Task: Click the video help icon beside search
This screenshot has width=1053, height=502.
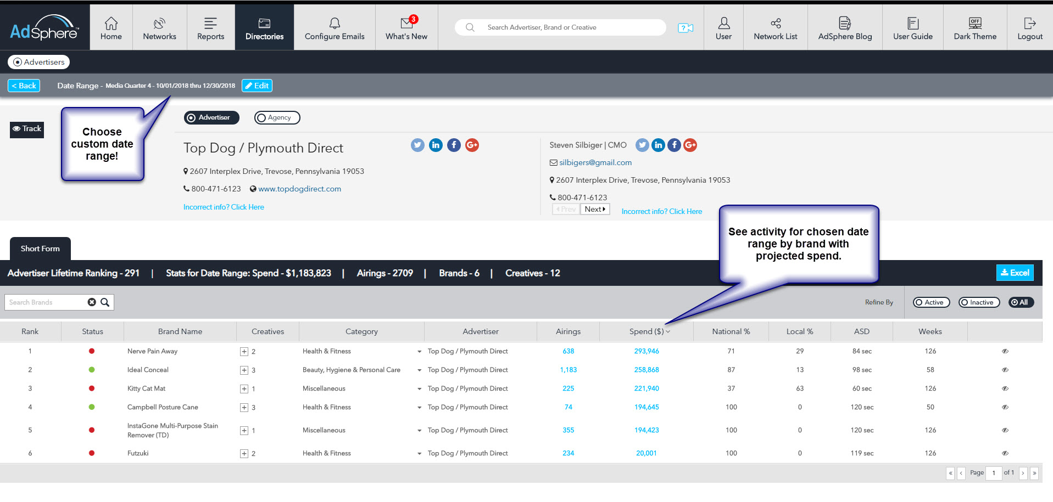Action: tap(686, 27)
